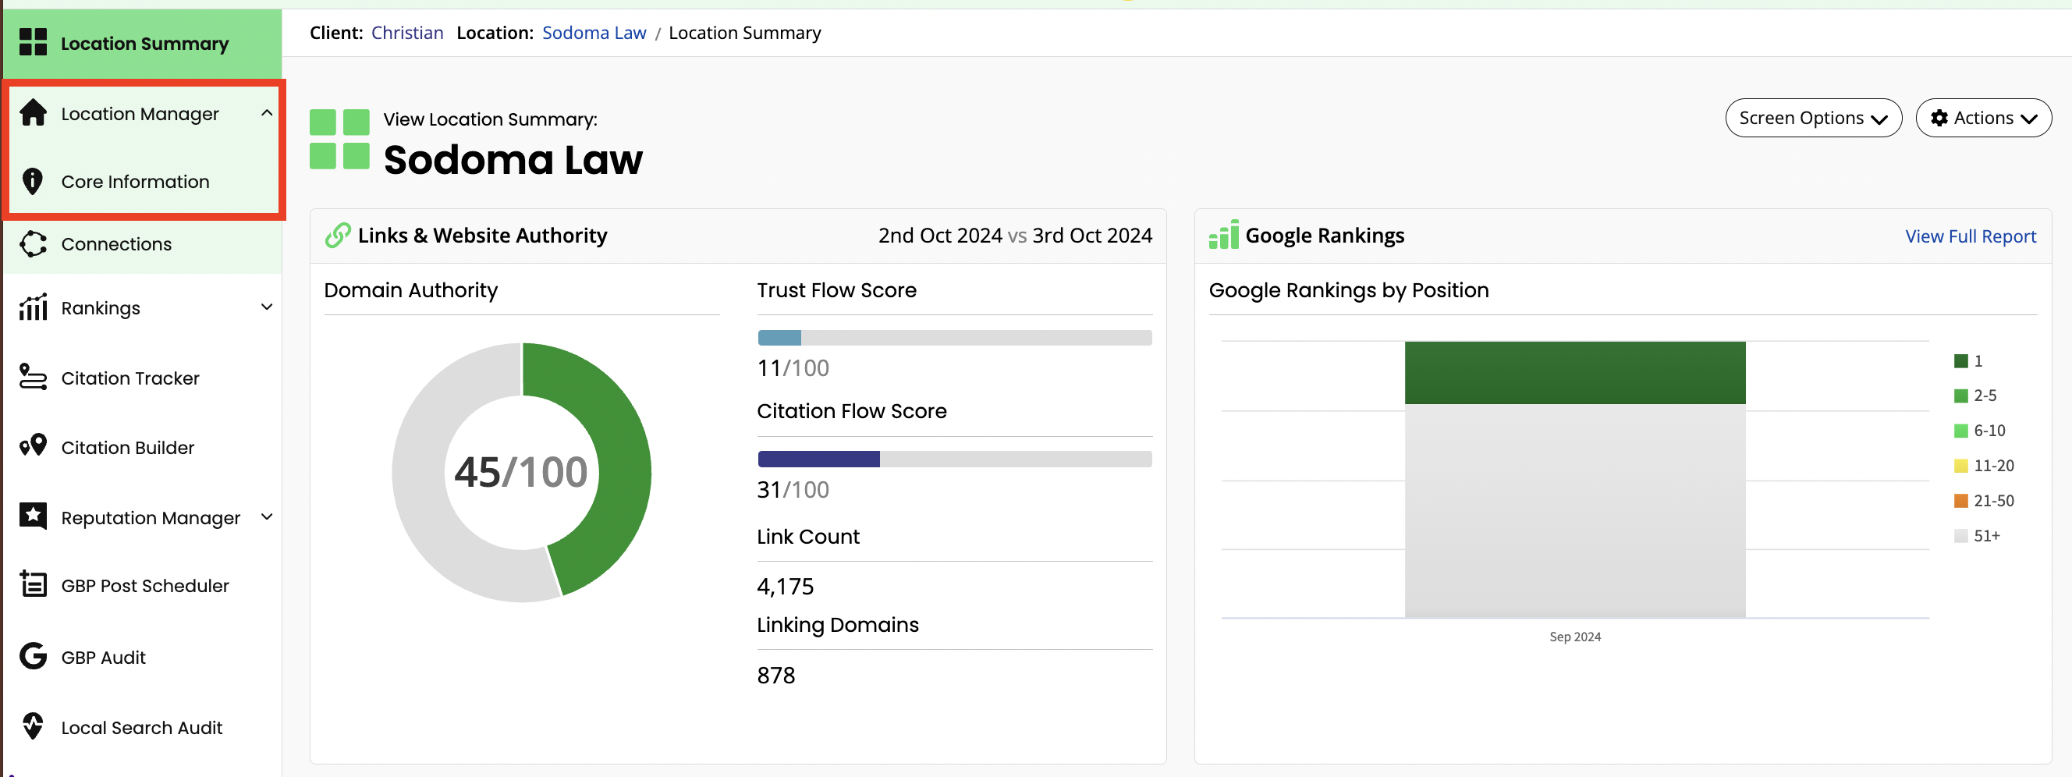Open Location Summary in sidebar
The image size is (2072, 777).
[142, 44]
